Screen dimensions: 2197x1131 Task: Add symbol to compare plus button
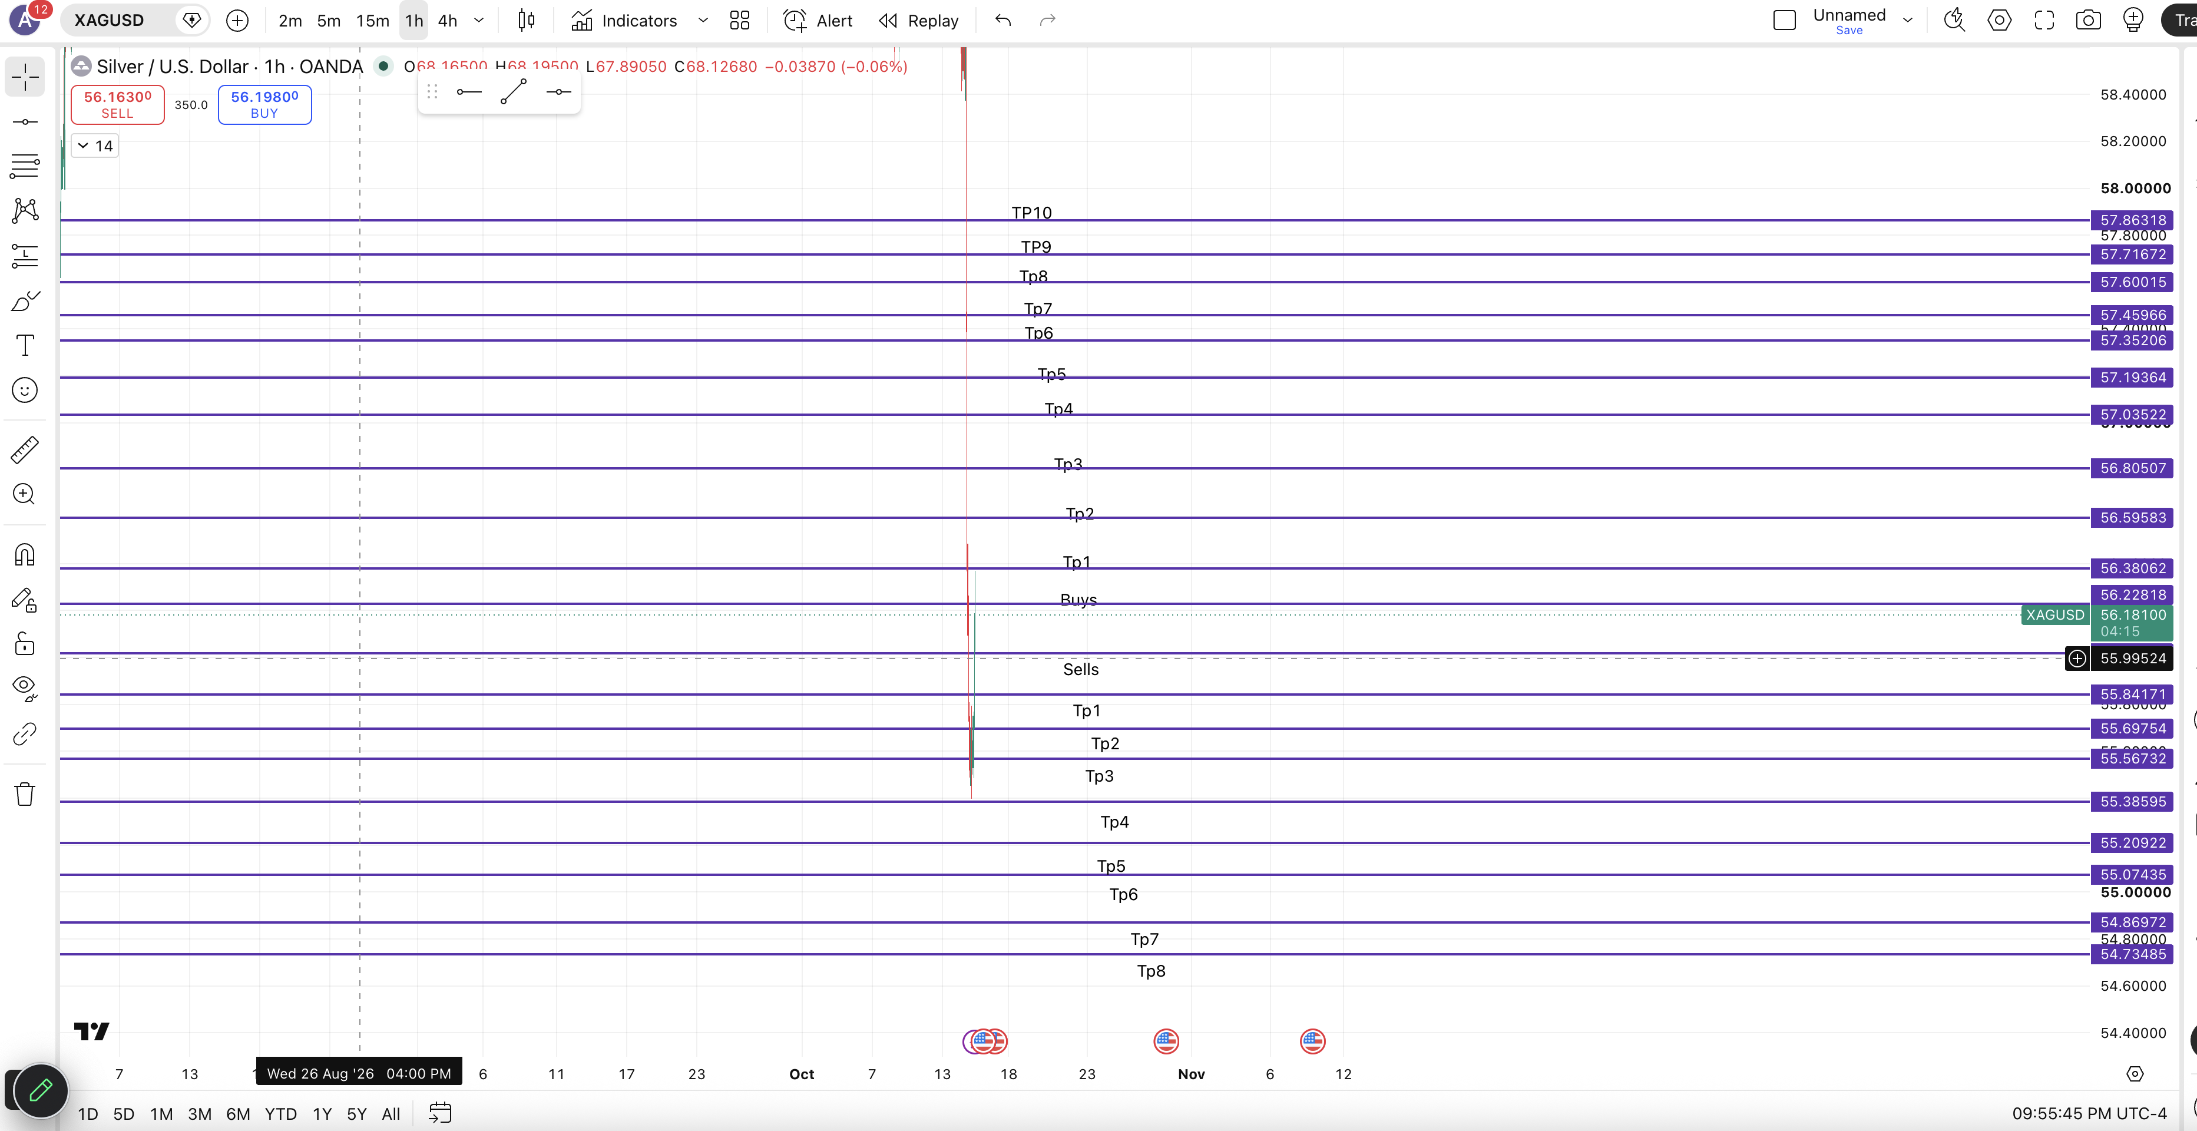(237, 21)
